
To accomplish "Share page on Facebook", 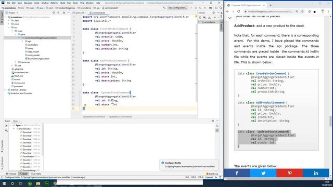I will click(237, 173).
